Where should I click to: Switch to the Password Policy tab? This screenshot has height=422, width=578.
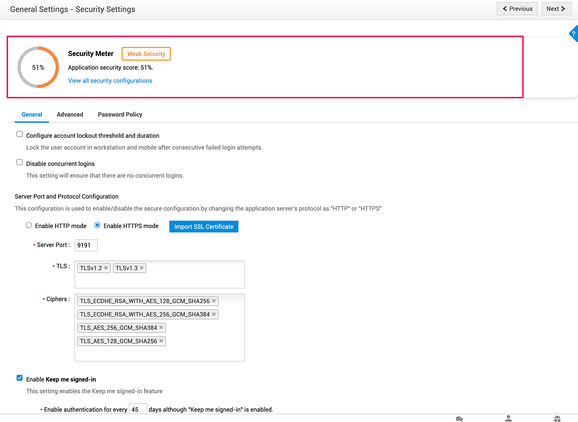pyautogui.click(x=120, y=115)
